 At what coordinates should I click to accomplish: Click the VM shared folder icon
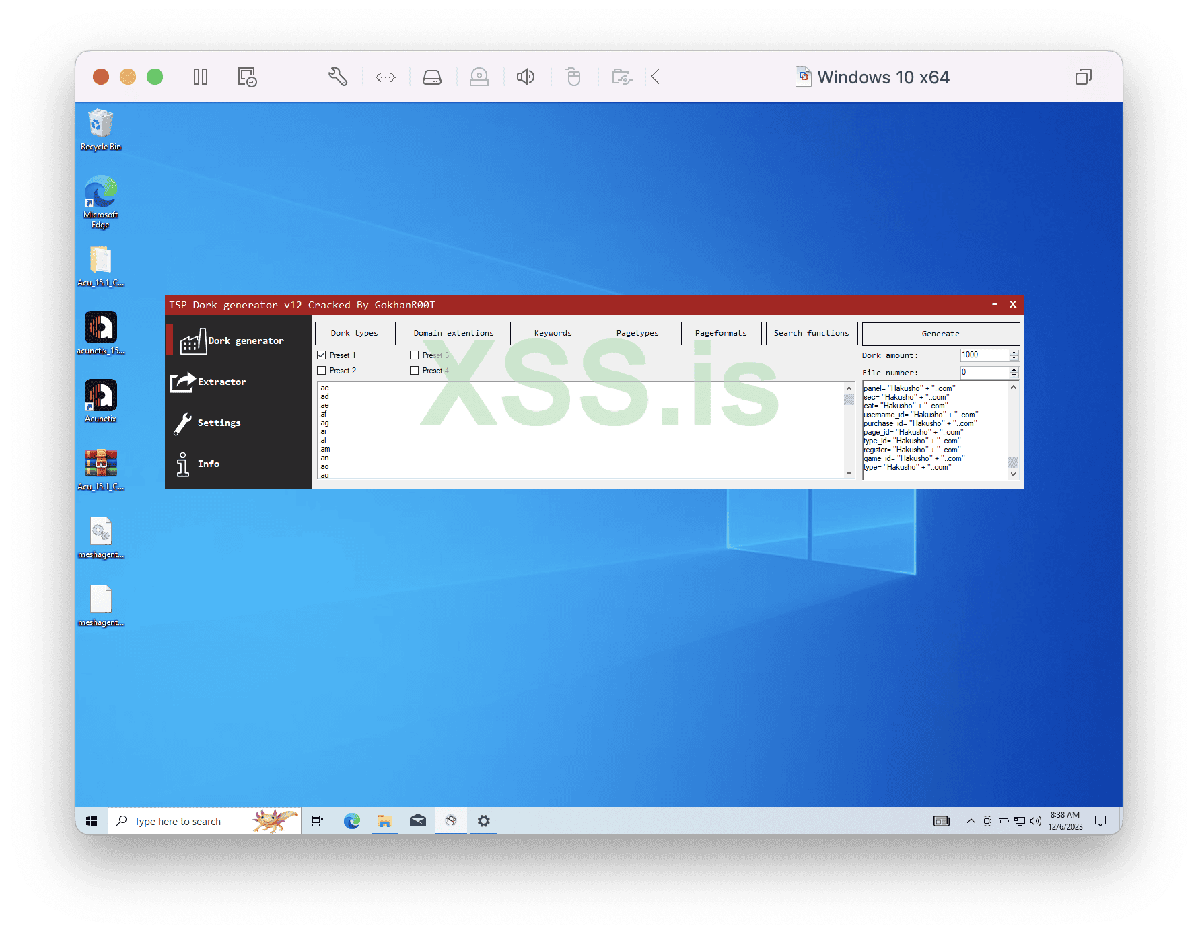[x=622, y=77]
